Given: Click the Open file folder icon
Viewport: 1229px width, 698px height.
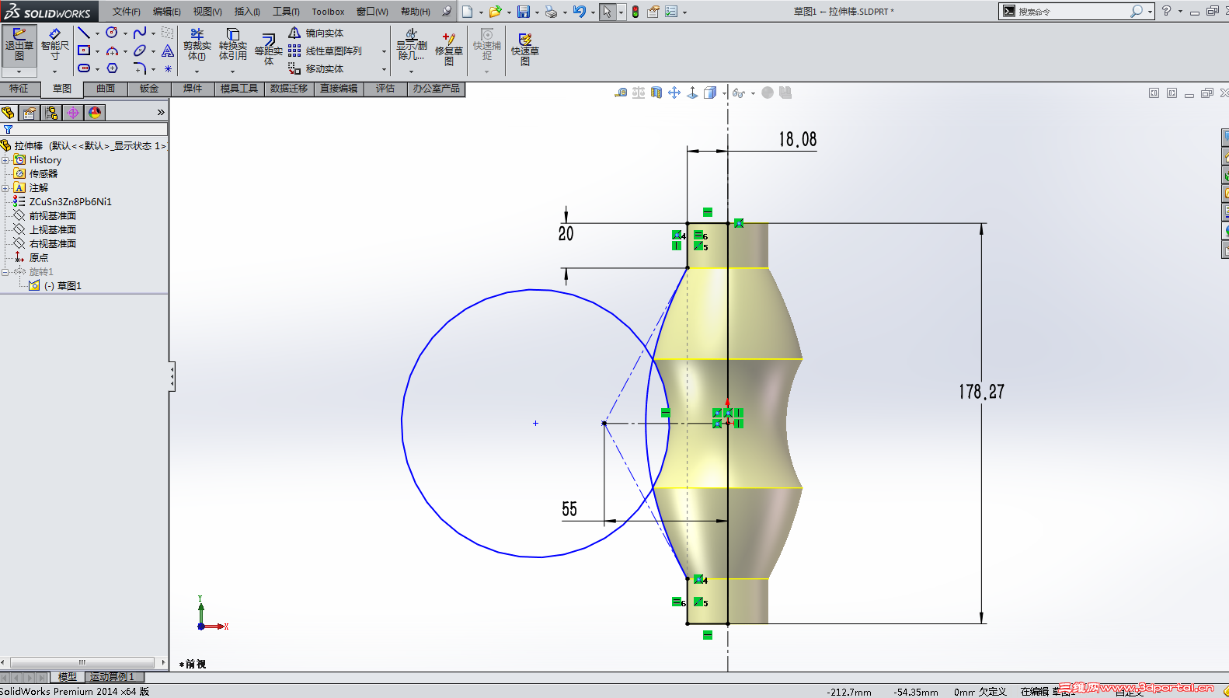Looking at the screenshot, I should tap(495, 12).
